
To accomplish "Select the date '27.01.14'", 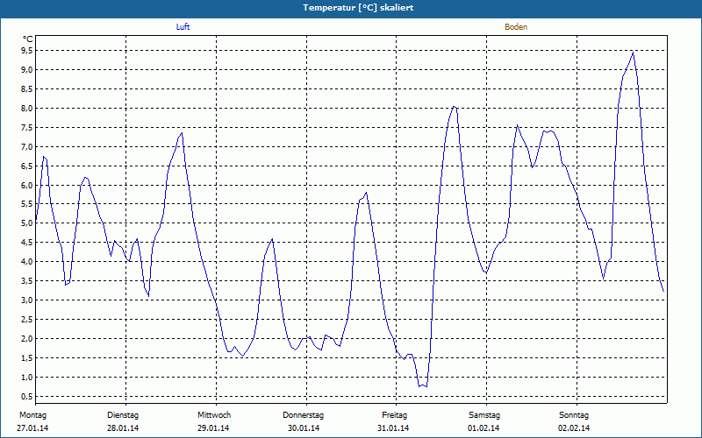I will (x=32, y=428).
